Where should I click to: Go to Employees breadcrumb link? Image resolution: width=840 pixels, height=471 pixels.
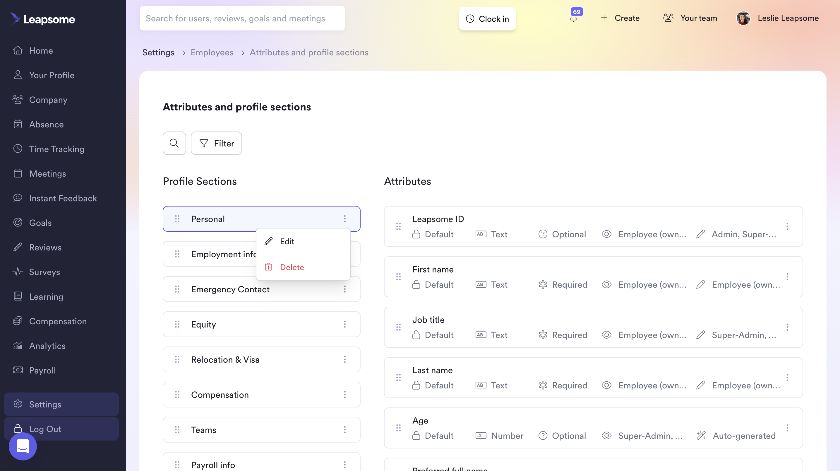[212, 52]
